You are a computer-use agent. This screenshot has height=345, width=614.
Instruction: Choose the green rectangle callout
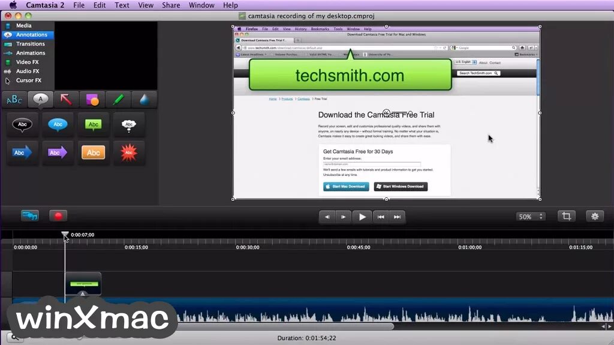point(93,125)
